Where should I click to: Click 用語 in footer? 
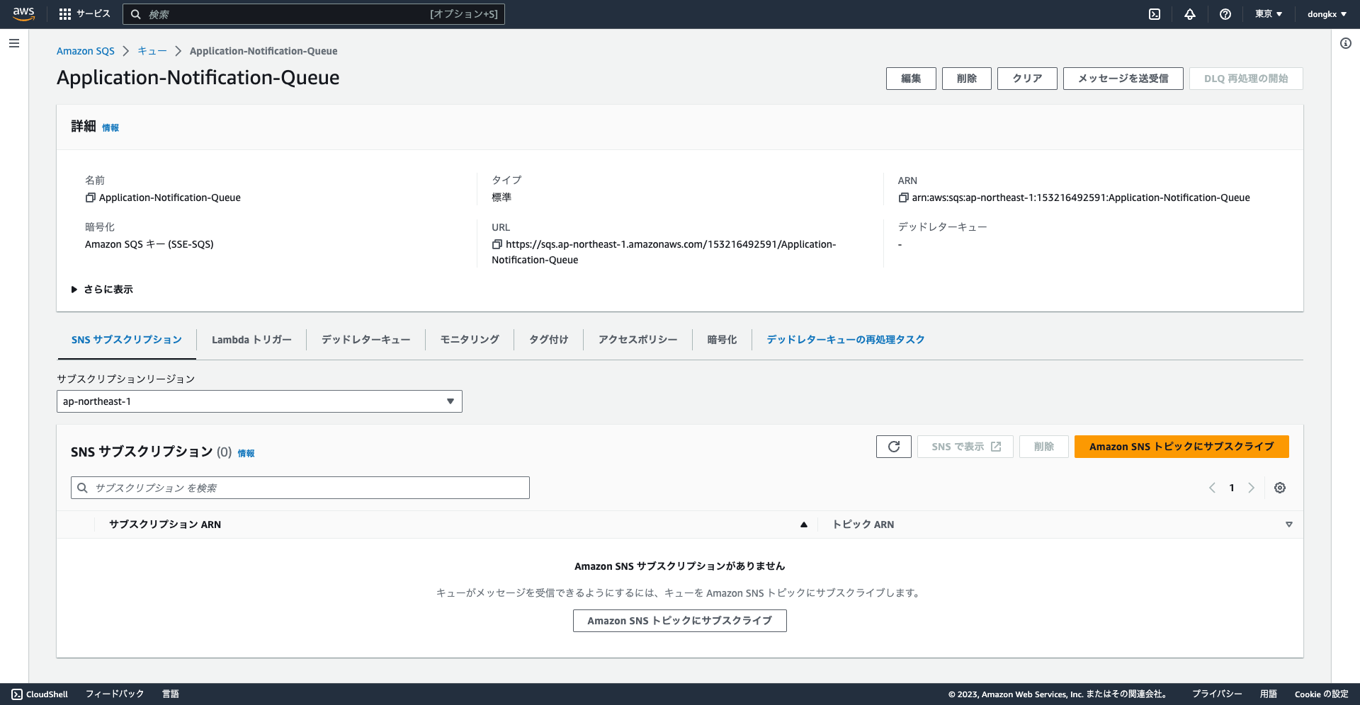pos(1269,694)
